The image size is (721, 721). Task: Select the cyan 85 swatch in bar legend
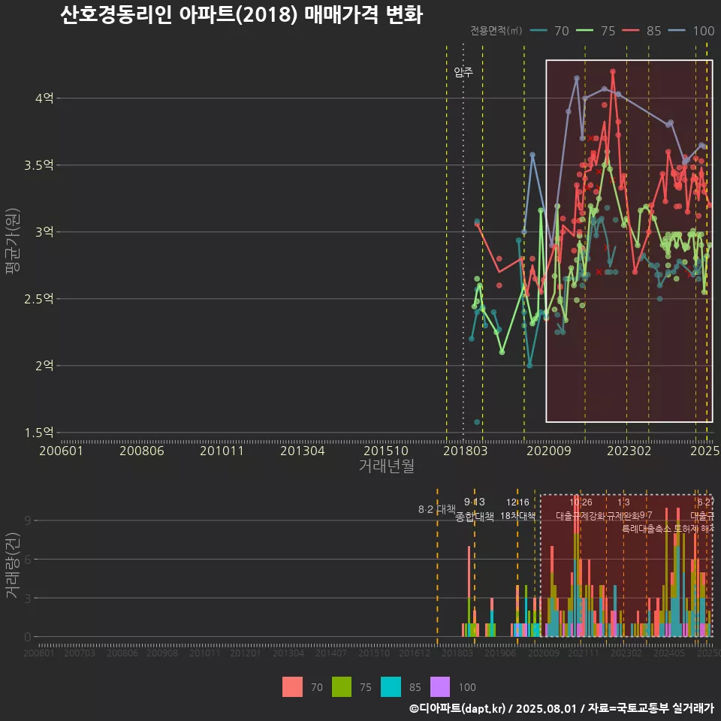click(x=391, y=687)
